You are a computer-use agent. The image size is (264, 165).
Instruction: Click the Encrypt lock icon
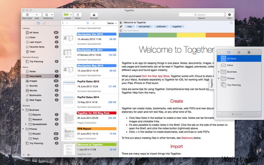94,15
